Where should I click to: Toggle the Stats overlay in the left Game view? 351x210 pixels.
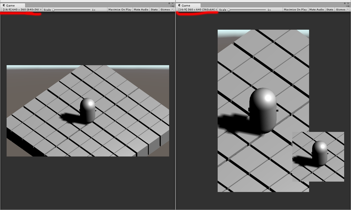tap(154, 9)
